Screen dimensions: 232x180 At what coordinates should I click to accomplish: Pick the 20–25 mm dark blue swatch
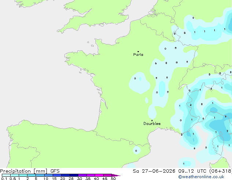tap(66, 175)
